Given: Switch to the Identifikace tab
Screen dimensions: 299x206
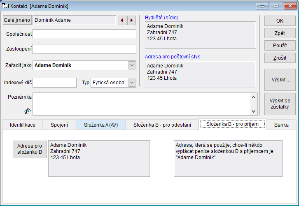Looking at the screenshot, I should click(x=22, y=125).
